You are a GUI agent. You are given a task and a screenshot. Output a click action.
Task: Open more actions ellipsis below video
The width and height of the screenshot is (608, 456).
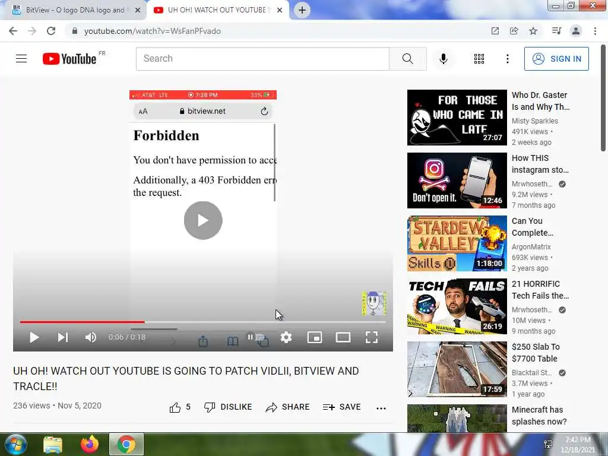tap(381, 408)
